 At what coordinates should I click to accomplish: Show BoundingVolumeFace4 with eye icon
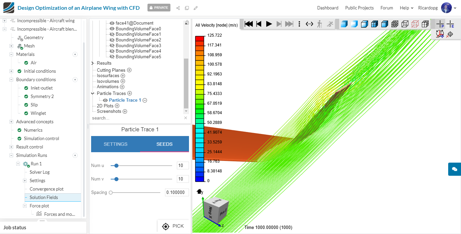click(x=112, y=51)
